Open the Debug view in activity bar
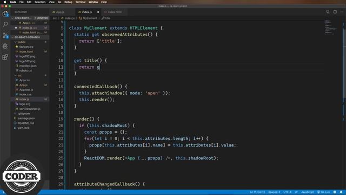346x195 pixels. point(5,46)
